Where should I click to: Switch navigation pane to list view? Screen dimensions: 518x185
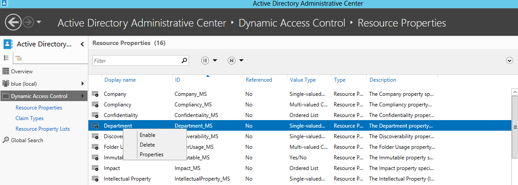point(6,58)
